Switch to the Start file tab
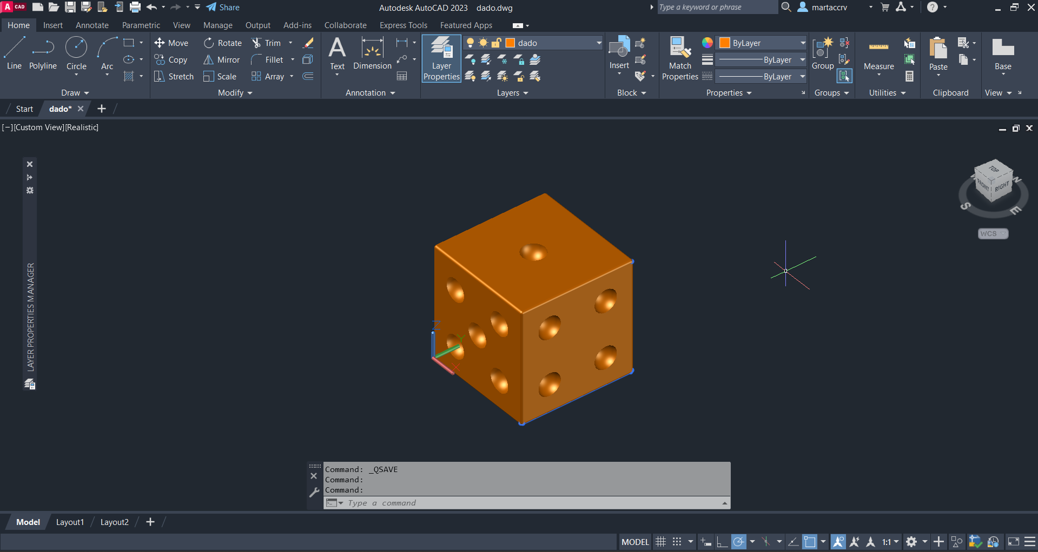The height and width of the screenshot is (552, 1038). (24, 109)
